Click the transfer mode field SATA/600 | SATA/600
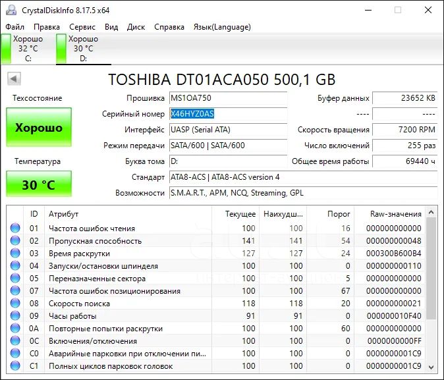 228,146
